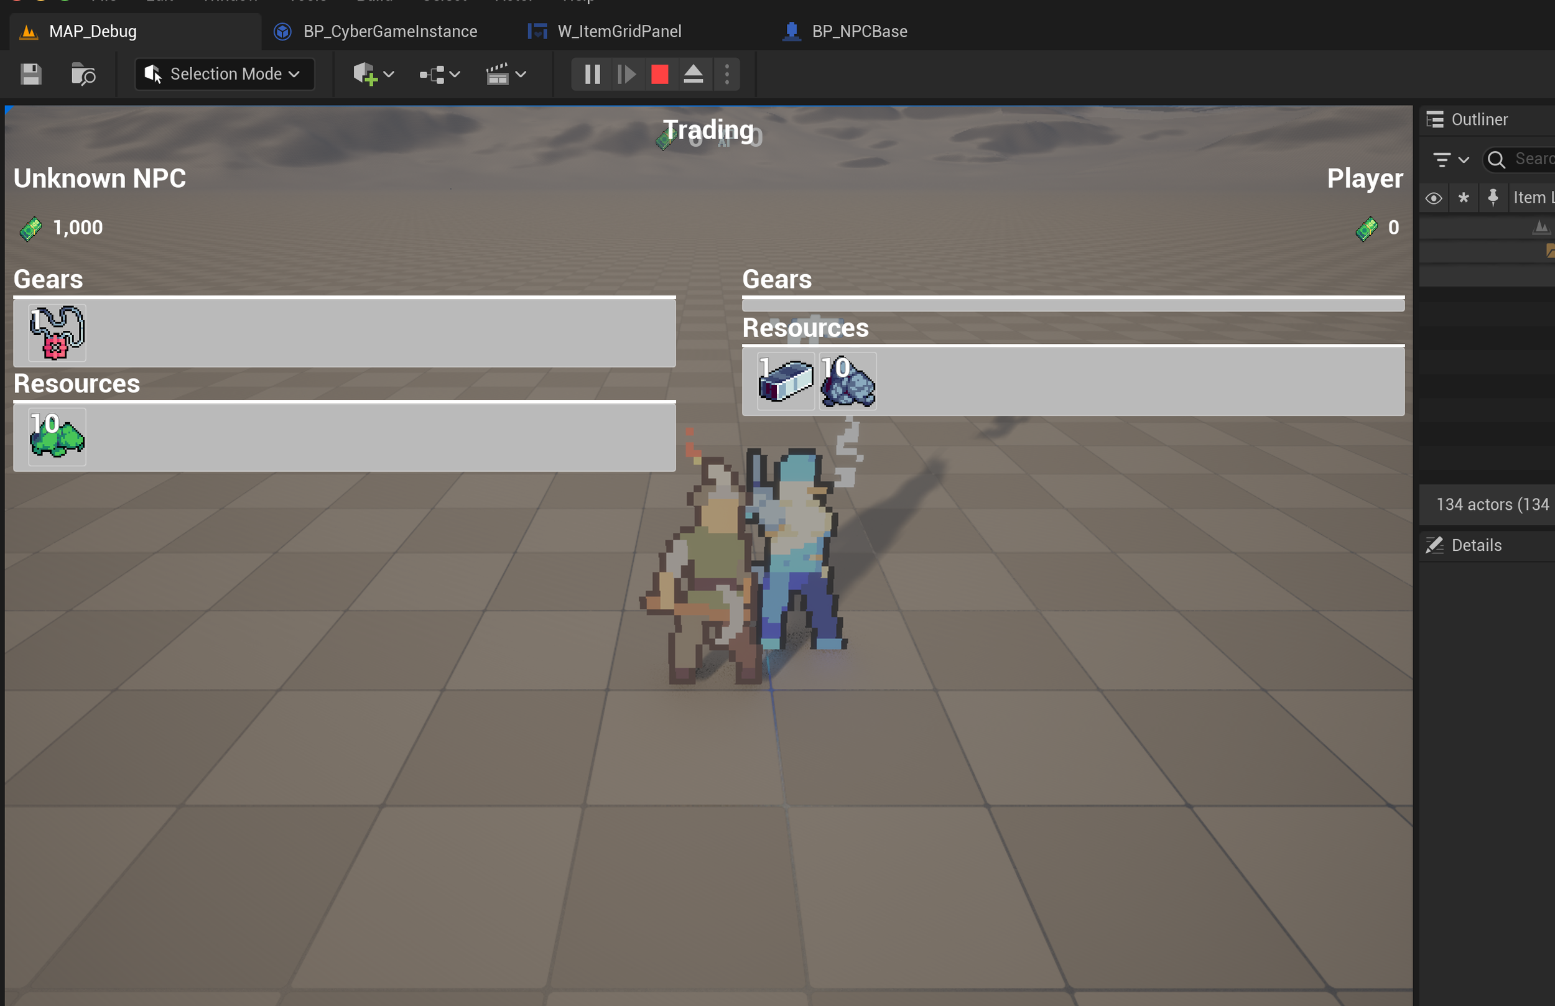Open the play options three-dot menu
Image resolution: width=1555 pixels, height=1006 pixels.
[726, 75]
